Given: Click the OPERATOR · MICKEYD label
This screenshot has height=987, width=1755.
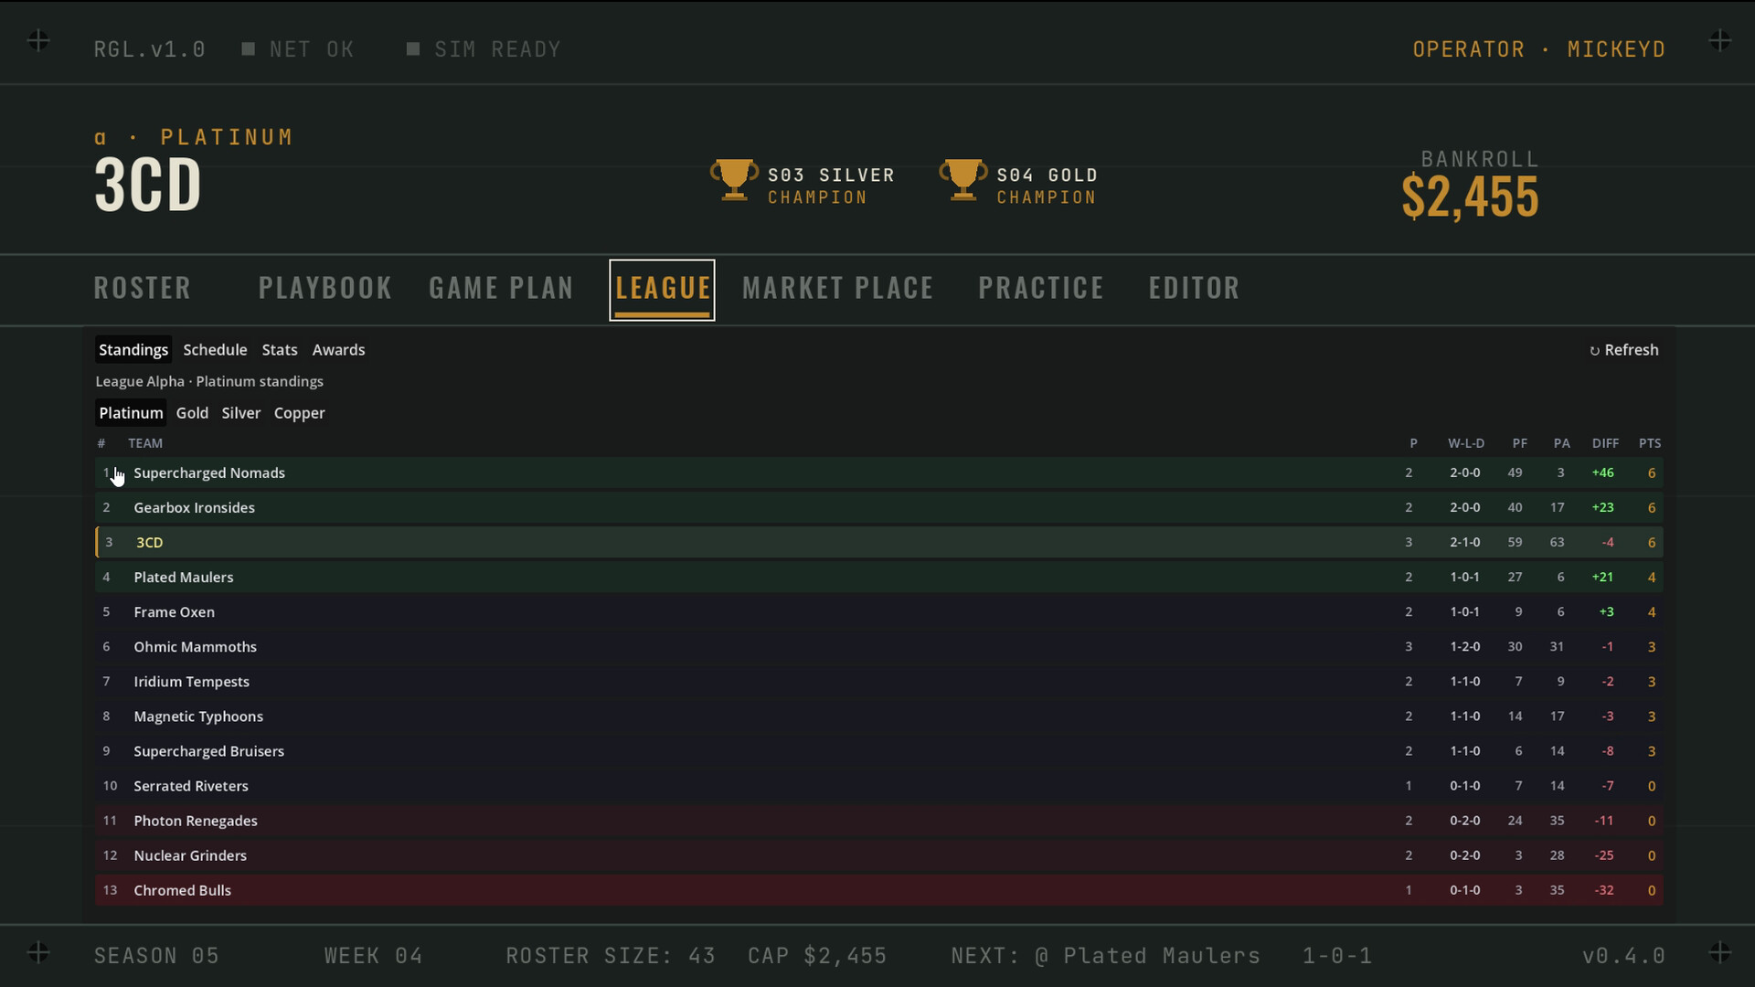Looking at the screenshot, I should point(1538,49).
